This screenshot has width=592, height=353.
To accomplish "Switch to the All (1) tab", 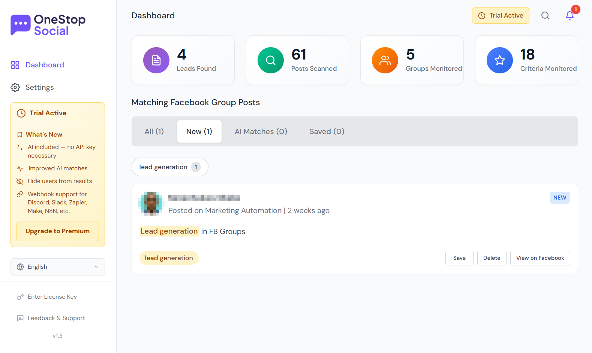I will click(x=154, y=131).
